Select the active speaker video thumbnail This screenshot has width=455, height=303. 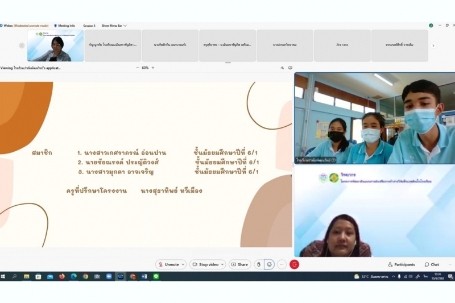pyautogui.click(x=55, y=45)
